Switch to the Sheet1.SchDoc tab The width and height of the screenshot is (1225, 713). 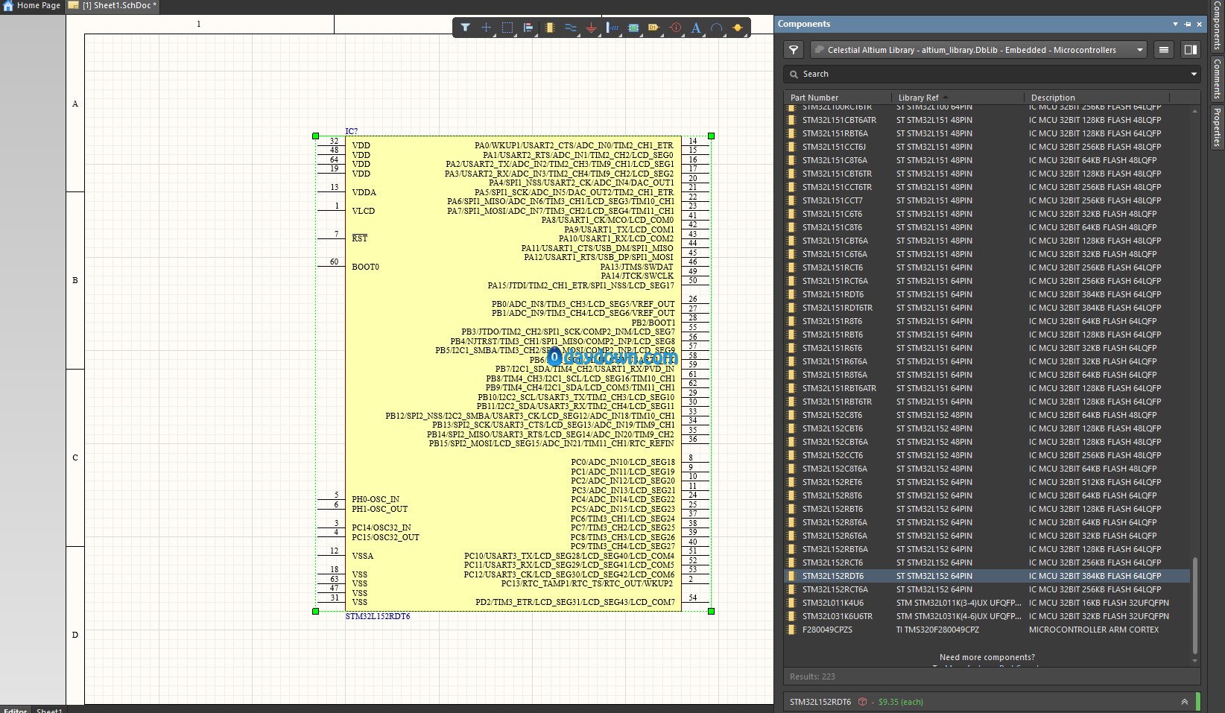tap(113, 5)
